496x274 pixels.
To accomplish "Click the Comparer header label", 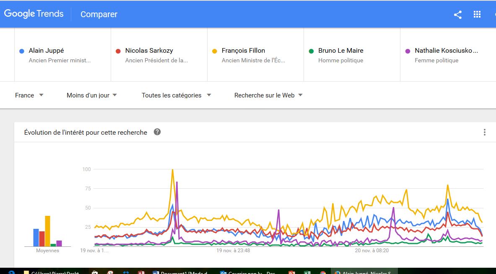I will (99, 14).
